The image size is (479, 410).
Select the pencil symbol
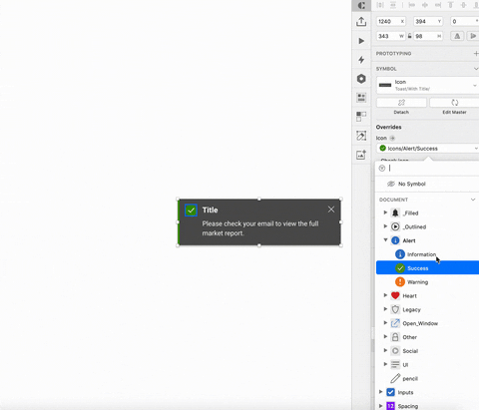click(427, 378)
